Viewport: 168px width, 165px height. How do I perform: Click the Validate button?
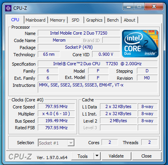(x=116, y=156)
